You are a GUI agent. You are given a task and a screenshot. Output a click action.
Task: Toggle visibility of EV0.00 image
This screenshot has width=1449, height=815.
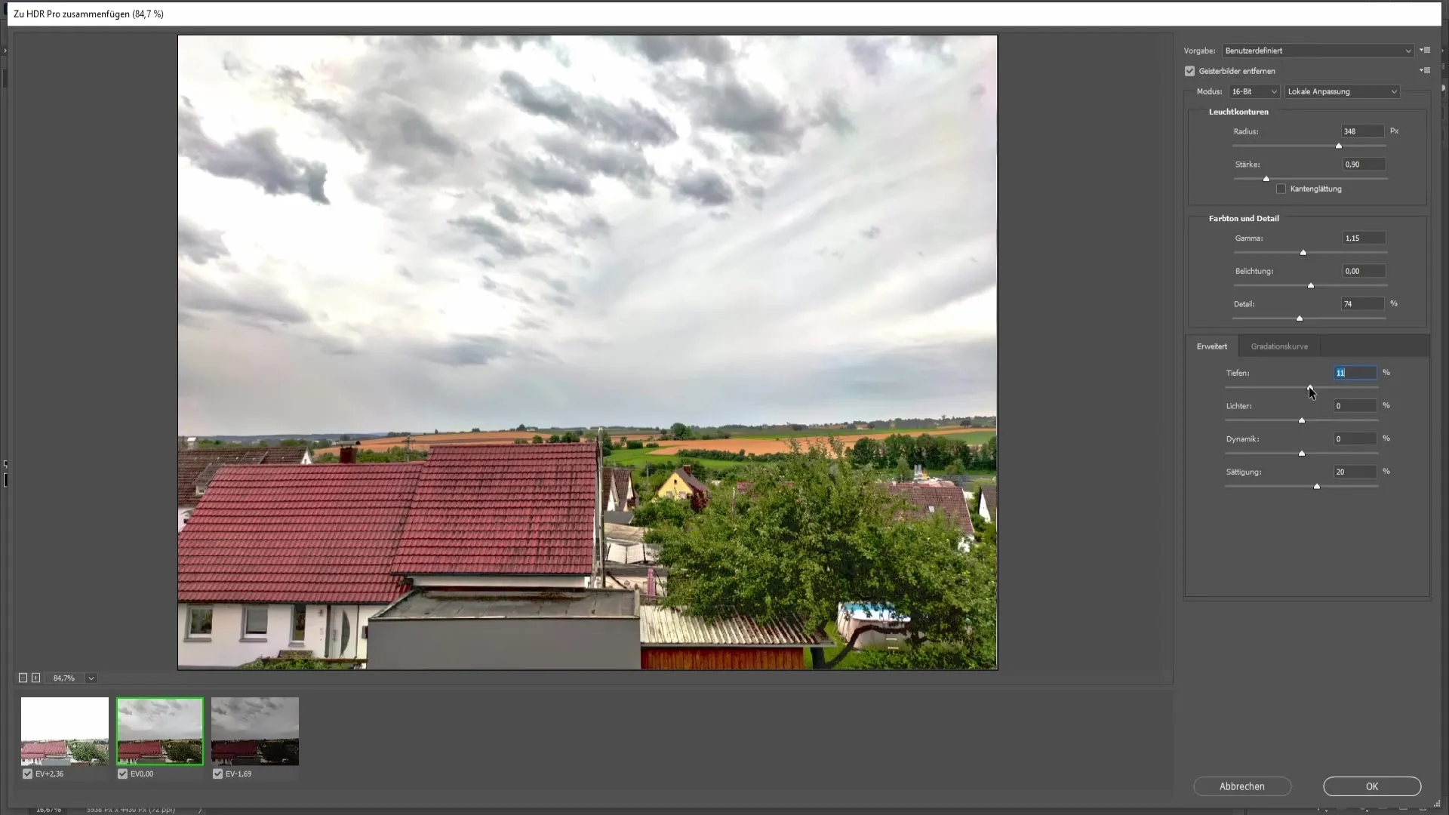pyautogui.click(x=122, y=773)
